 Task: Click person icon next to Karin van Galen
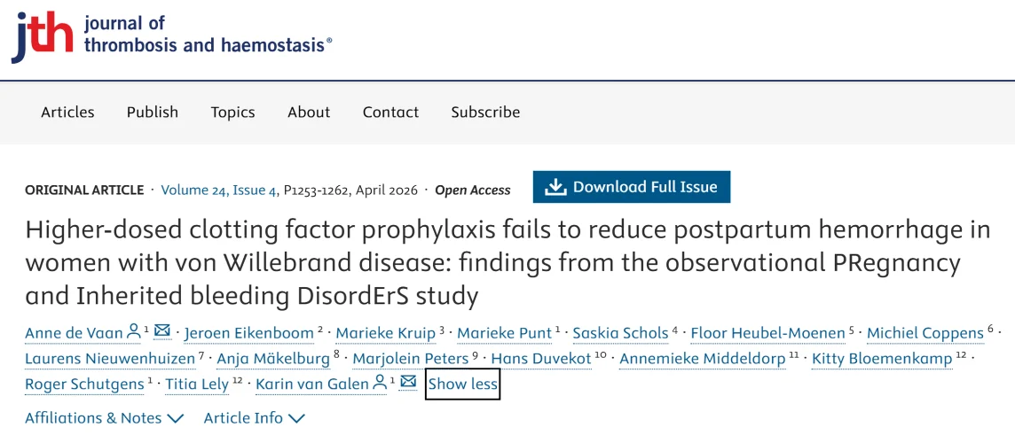(380, 383)
